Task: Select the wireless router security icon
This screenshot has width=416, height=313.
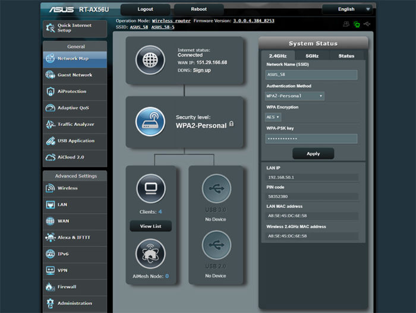Action: [x=150, y=121]
